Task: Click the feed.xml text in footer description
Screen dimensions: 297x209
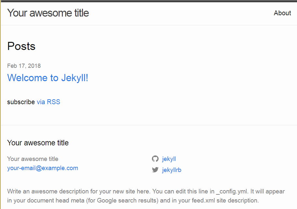Action: pos(203,200)
